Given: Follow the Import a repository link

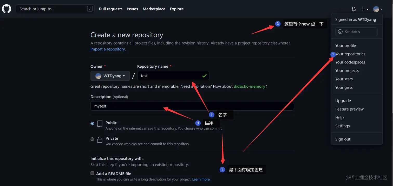Looking at the screenshot, I should point(108,49).
